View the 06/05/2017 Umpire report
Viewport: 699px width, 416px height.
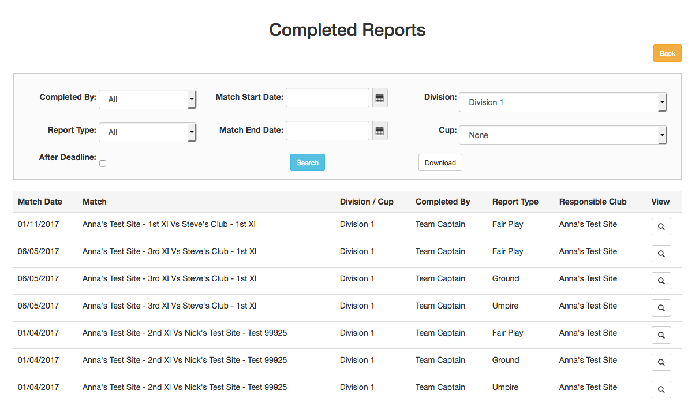[x=661, y=308]
